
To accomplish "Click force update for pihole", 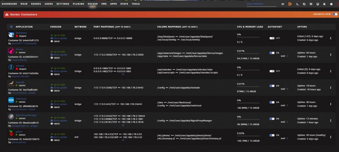I will click(59, 137).
